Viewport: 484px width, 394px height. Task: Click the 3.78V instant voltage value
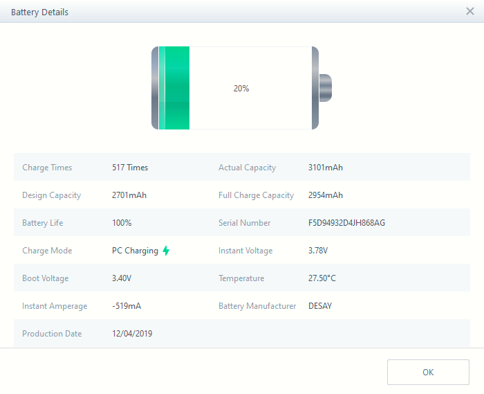point(318,251)
